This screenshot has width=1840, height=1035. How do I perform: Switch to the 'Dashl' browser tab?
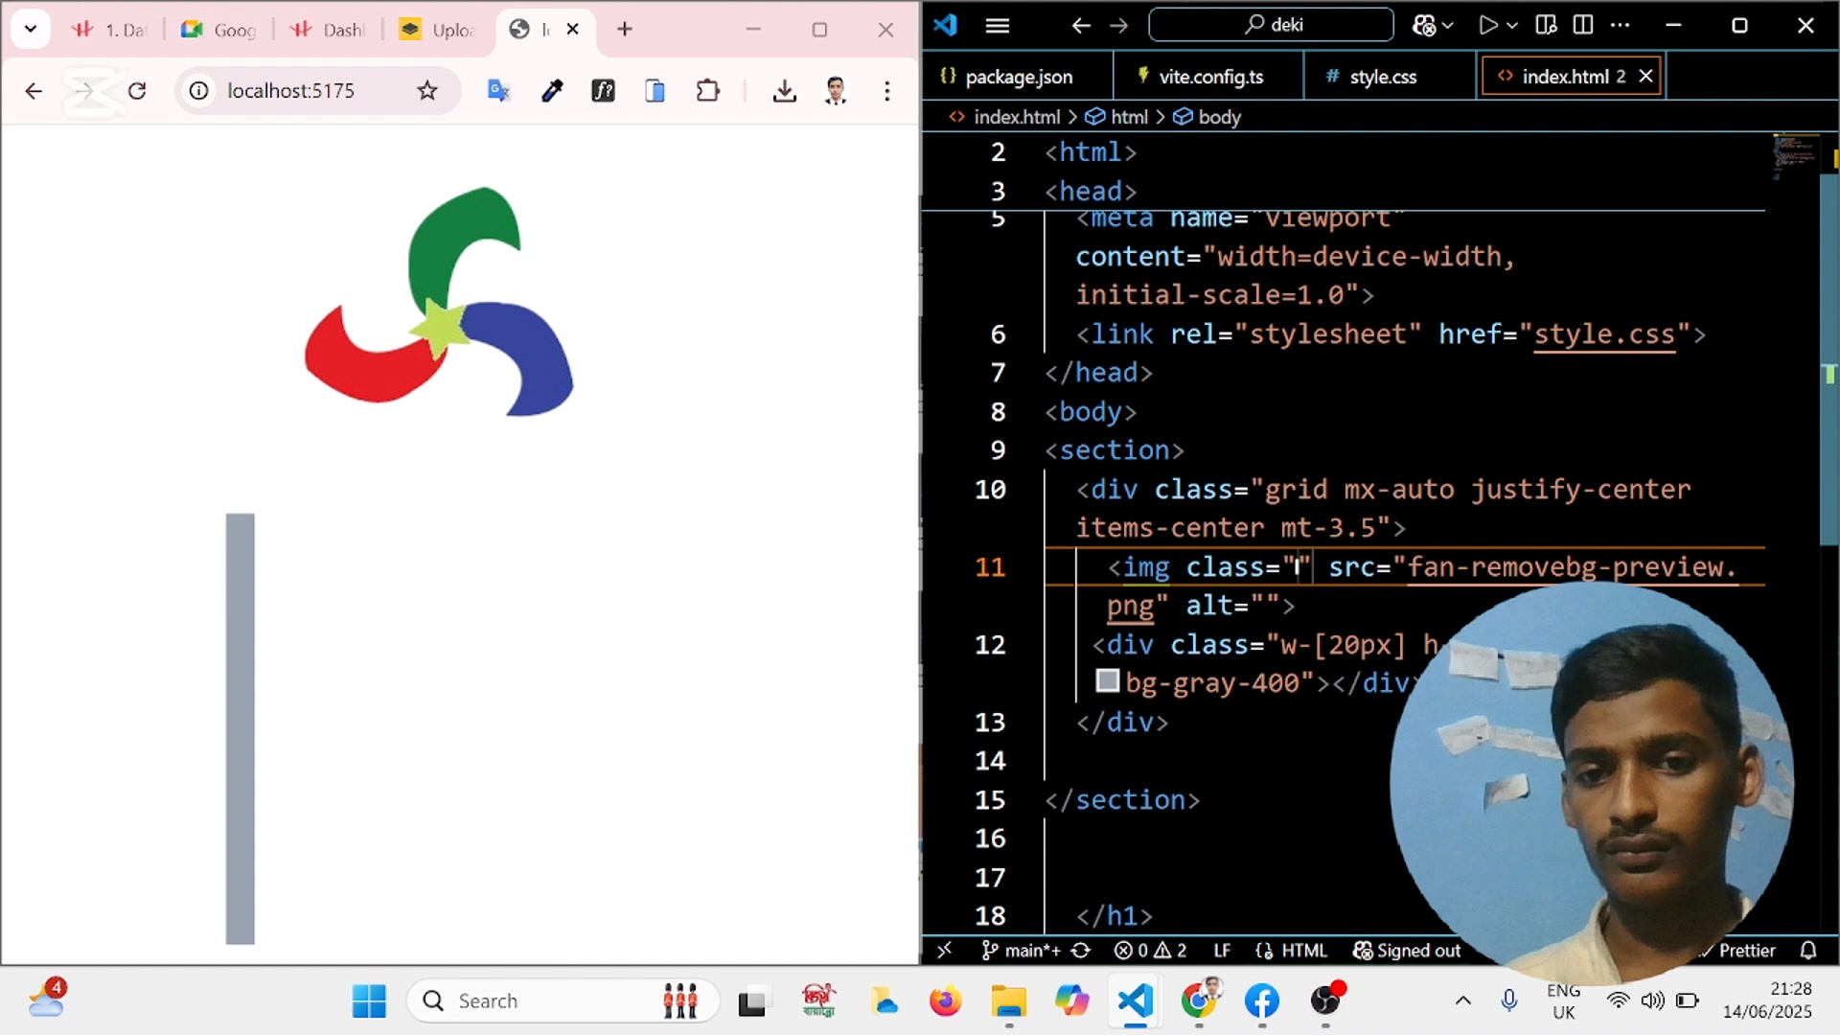click(329, 30)
